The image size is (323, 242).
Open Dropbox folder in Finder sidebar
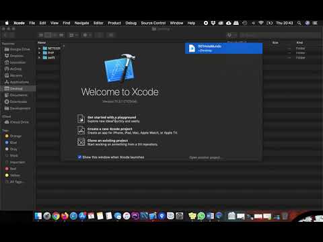[14, 56]
